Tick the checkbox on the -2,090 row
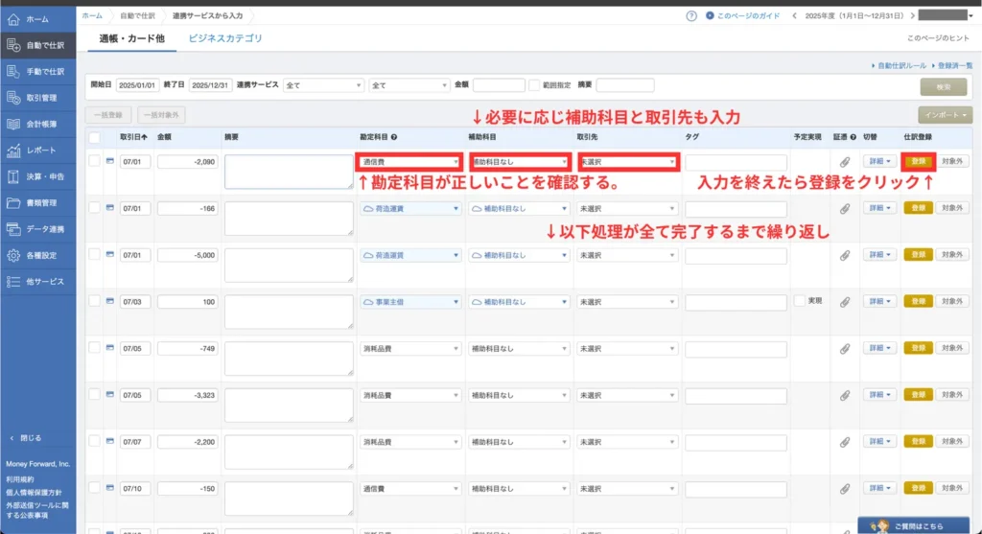Screen dimensions: 982x534 point(94,161)
